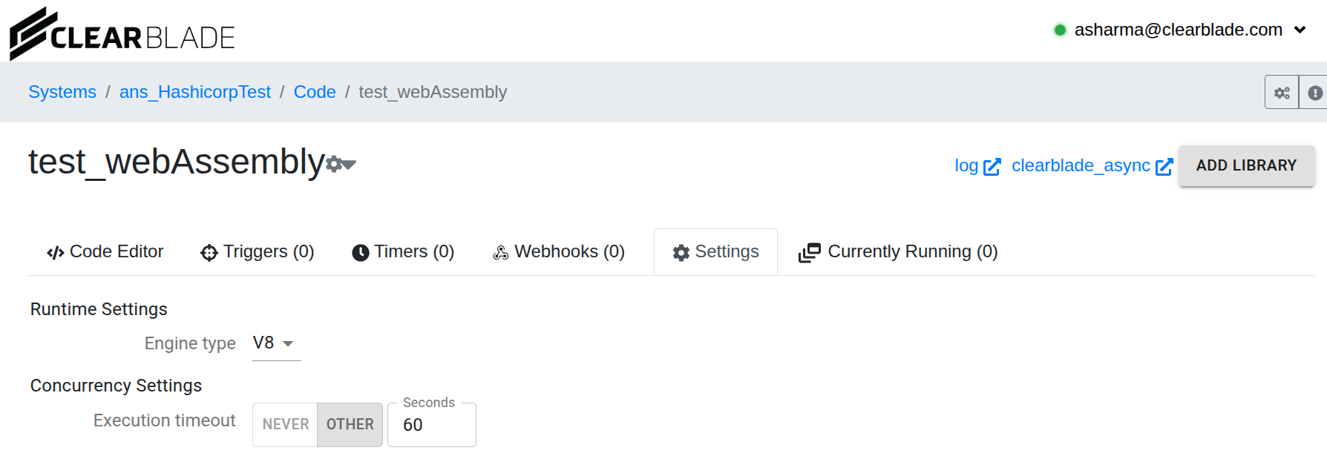Open the log library external link icon

click(992, 167)
